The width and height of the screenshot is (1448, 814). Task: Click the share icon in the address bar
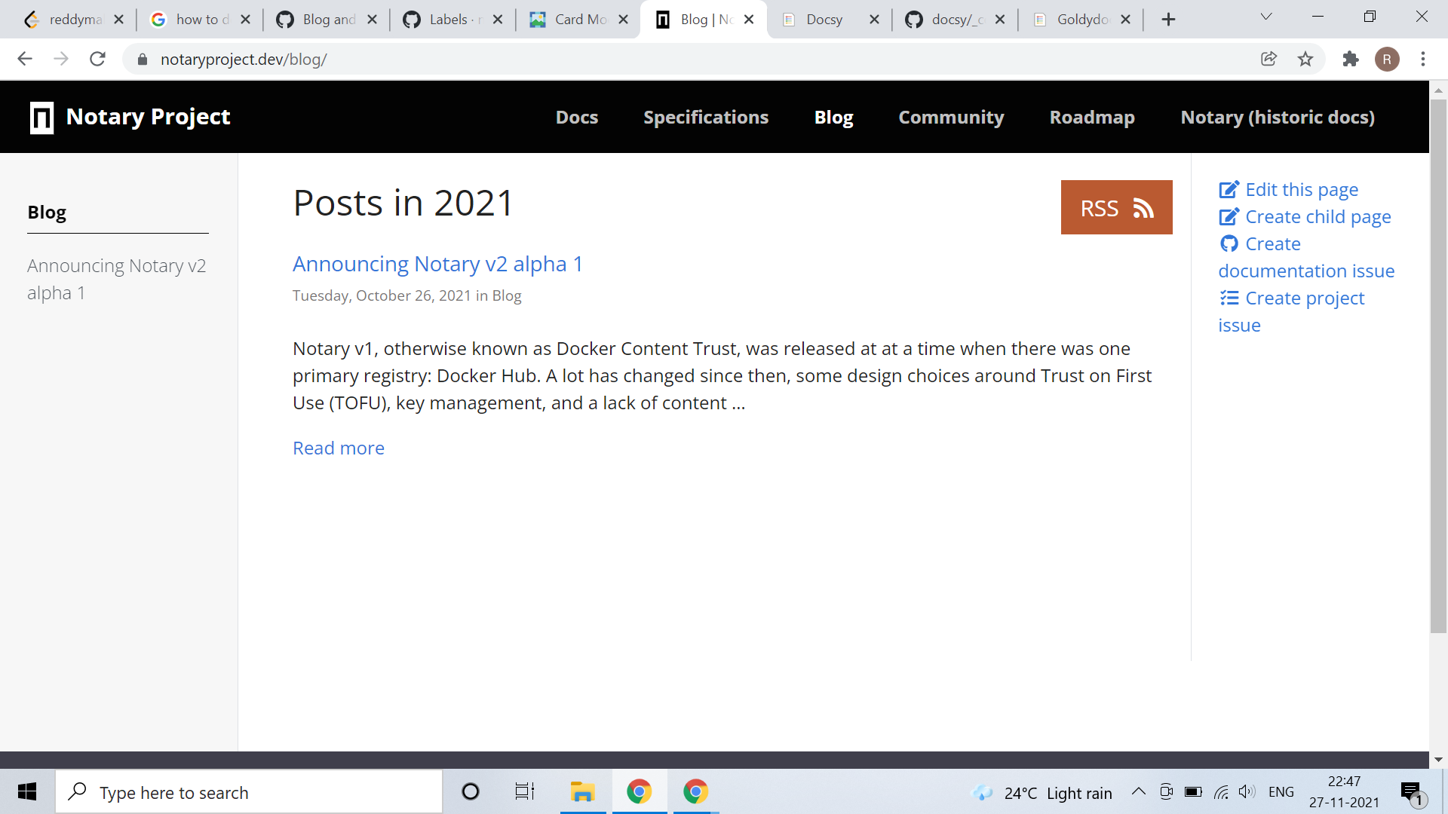pyautogui.click(x=1269, y=59)
